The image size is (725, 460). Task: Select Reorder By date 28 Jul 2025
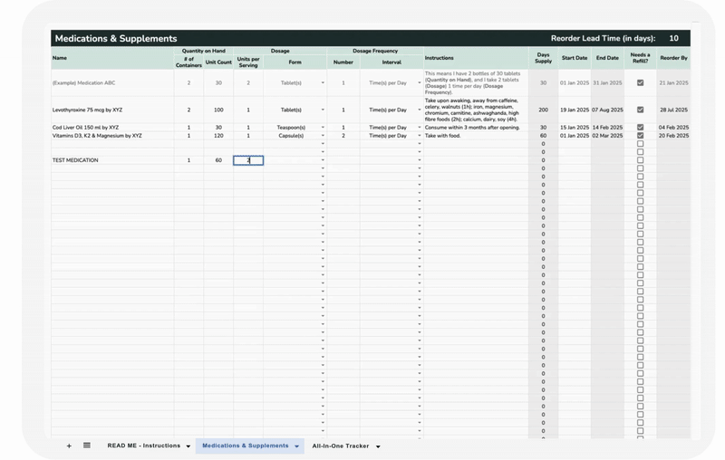point(673,110)
